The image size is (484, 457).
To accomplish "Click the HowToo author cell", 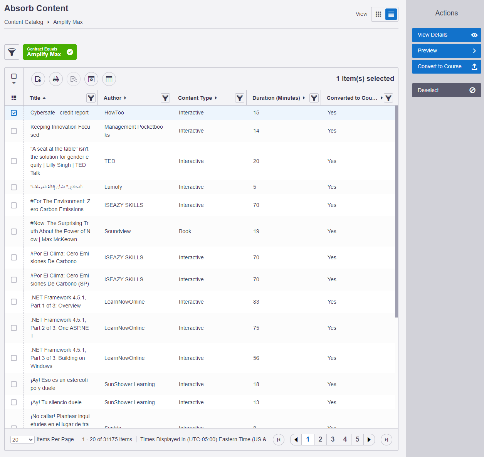I will tap(114, 113).
